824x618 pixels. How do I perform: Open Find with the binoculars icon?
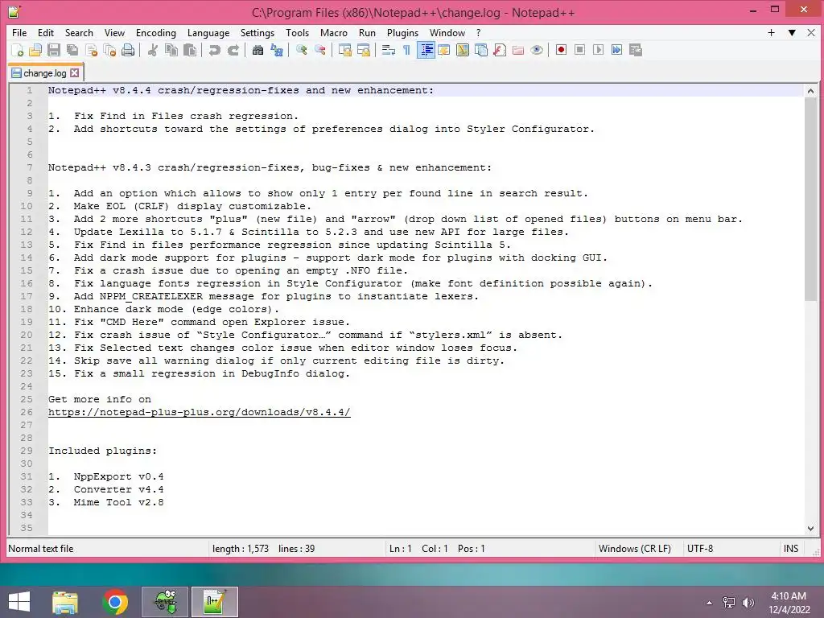258,50
